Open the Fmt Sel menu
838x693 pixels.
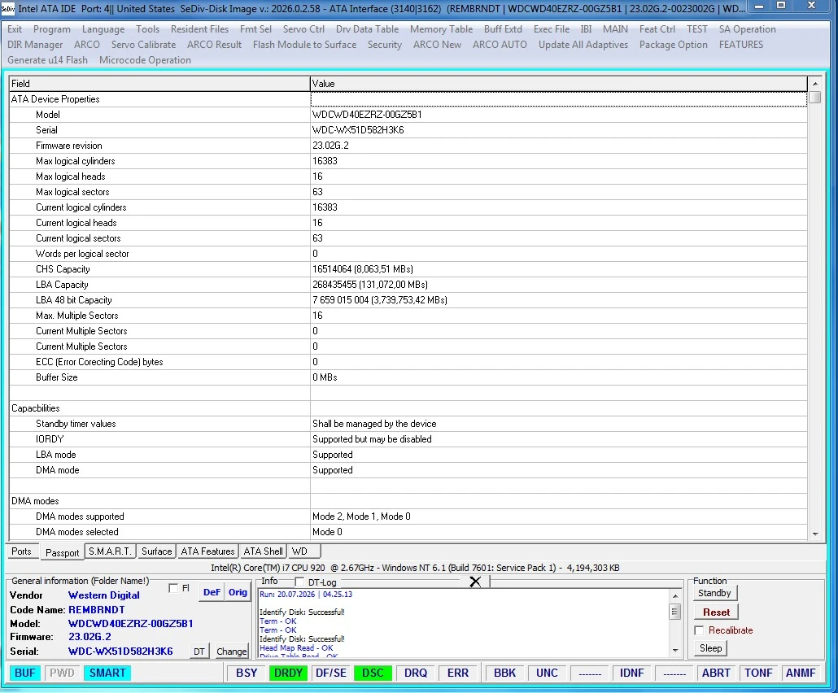(255, 29)
